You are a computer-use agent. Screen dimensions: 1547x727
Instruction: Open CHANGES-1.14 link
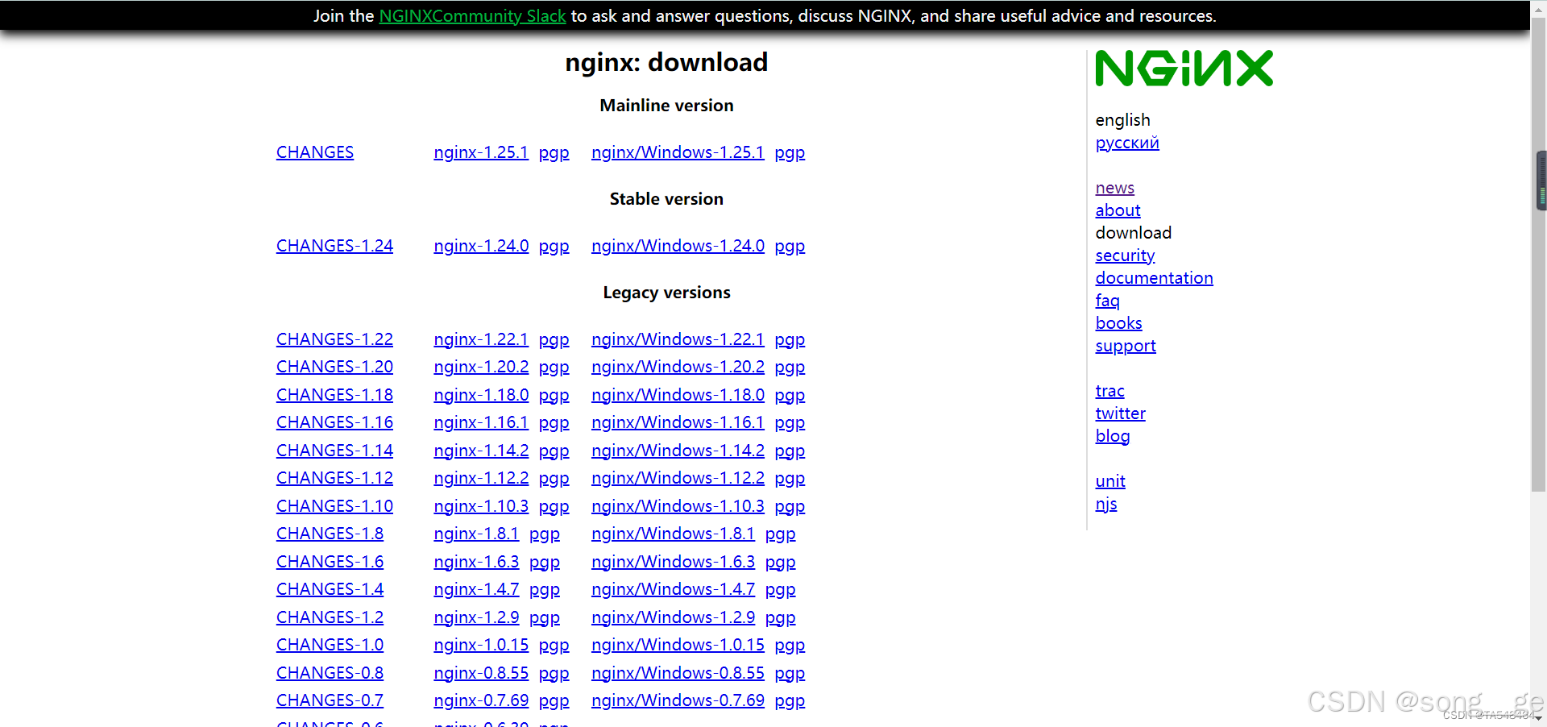[334, 451]
